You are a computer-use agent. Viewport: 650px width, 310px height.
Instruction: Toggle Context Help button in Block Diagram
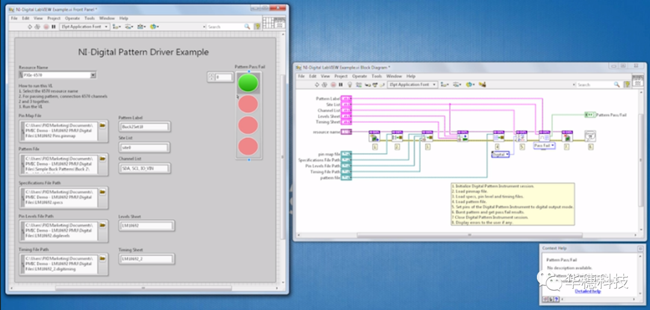point(627,84)
